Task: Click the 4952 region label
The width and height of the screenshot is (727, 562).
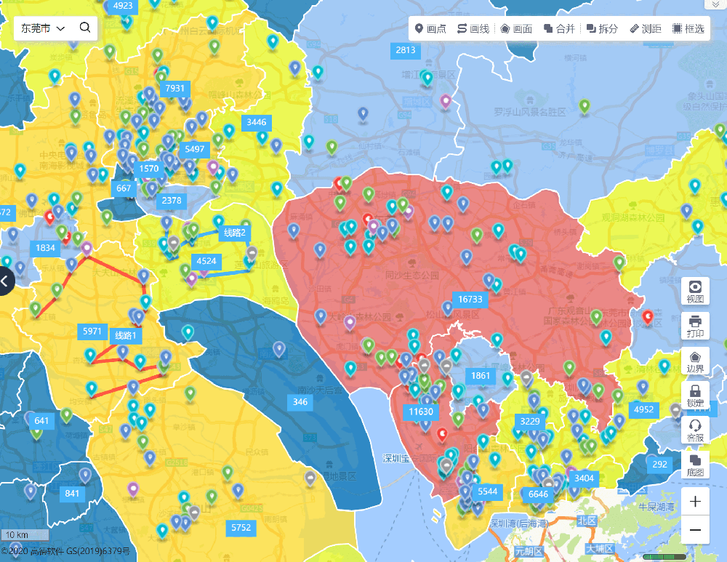Action: click(x=643, y=409)
